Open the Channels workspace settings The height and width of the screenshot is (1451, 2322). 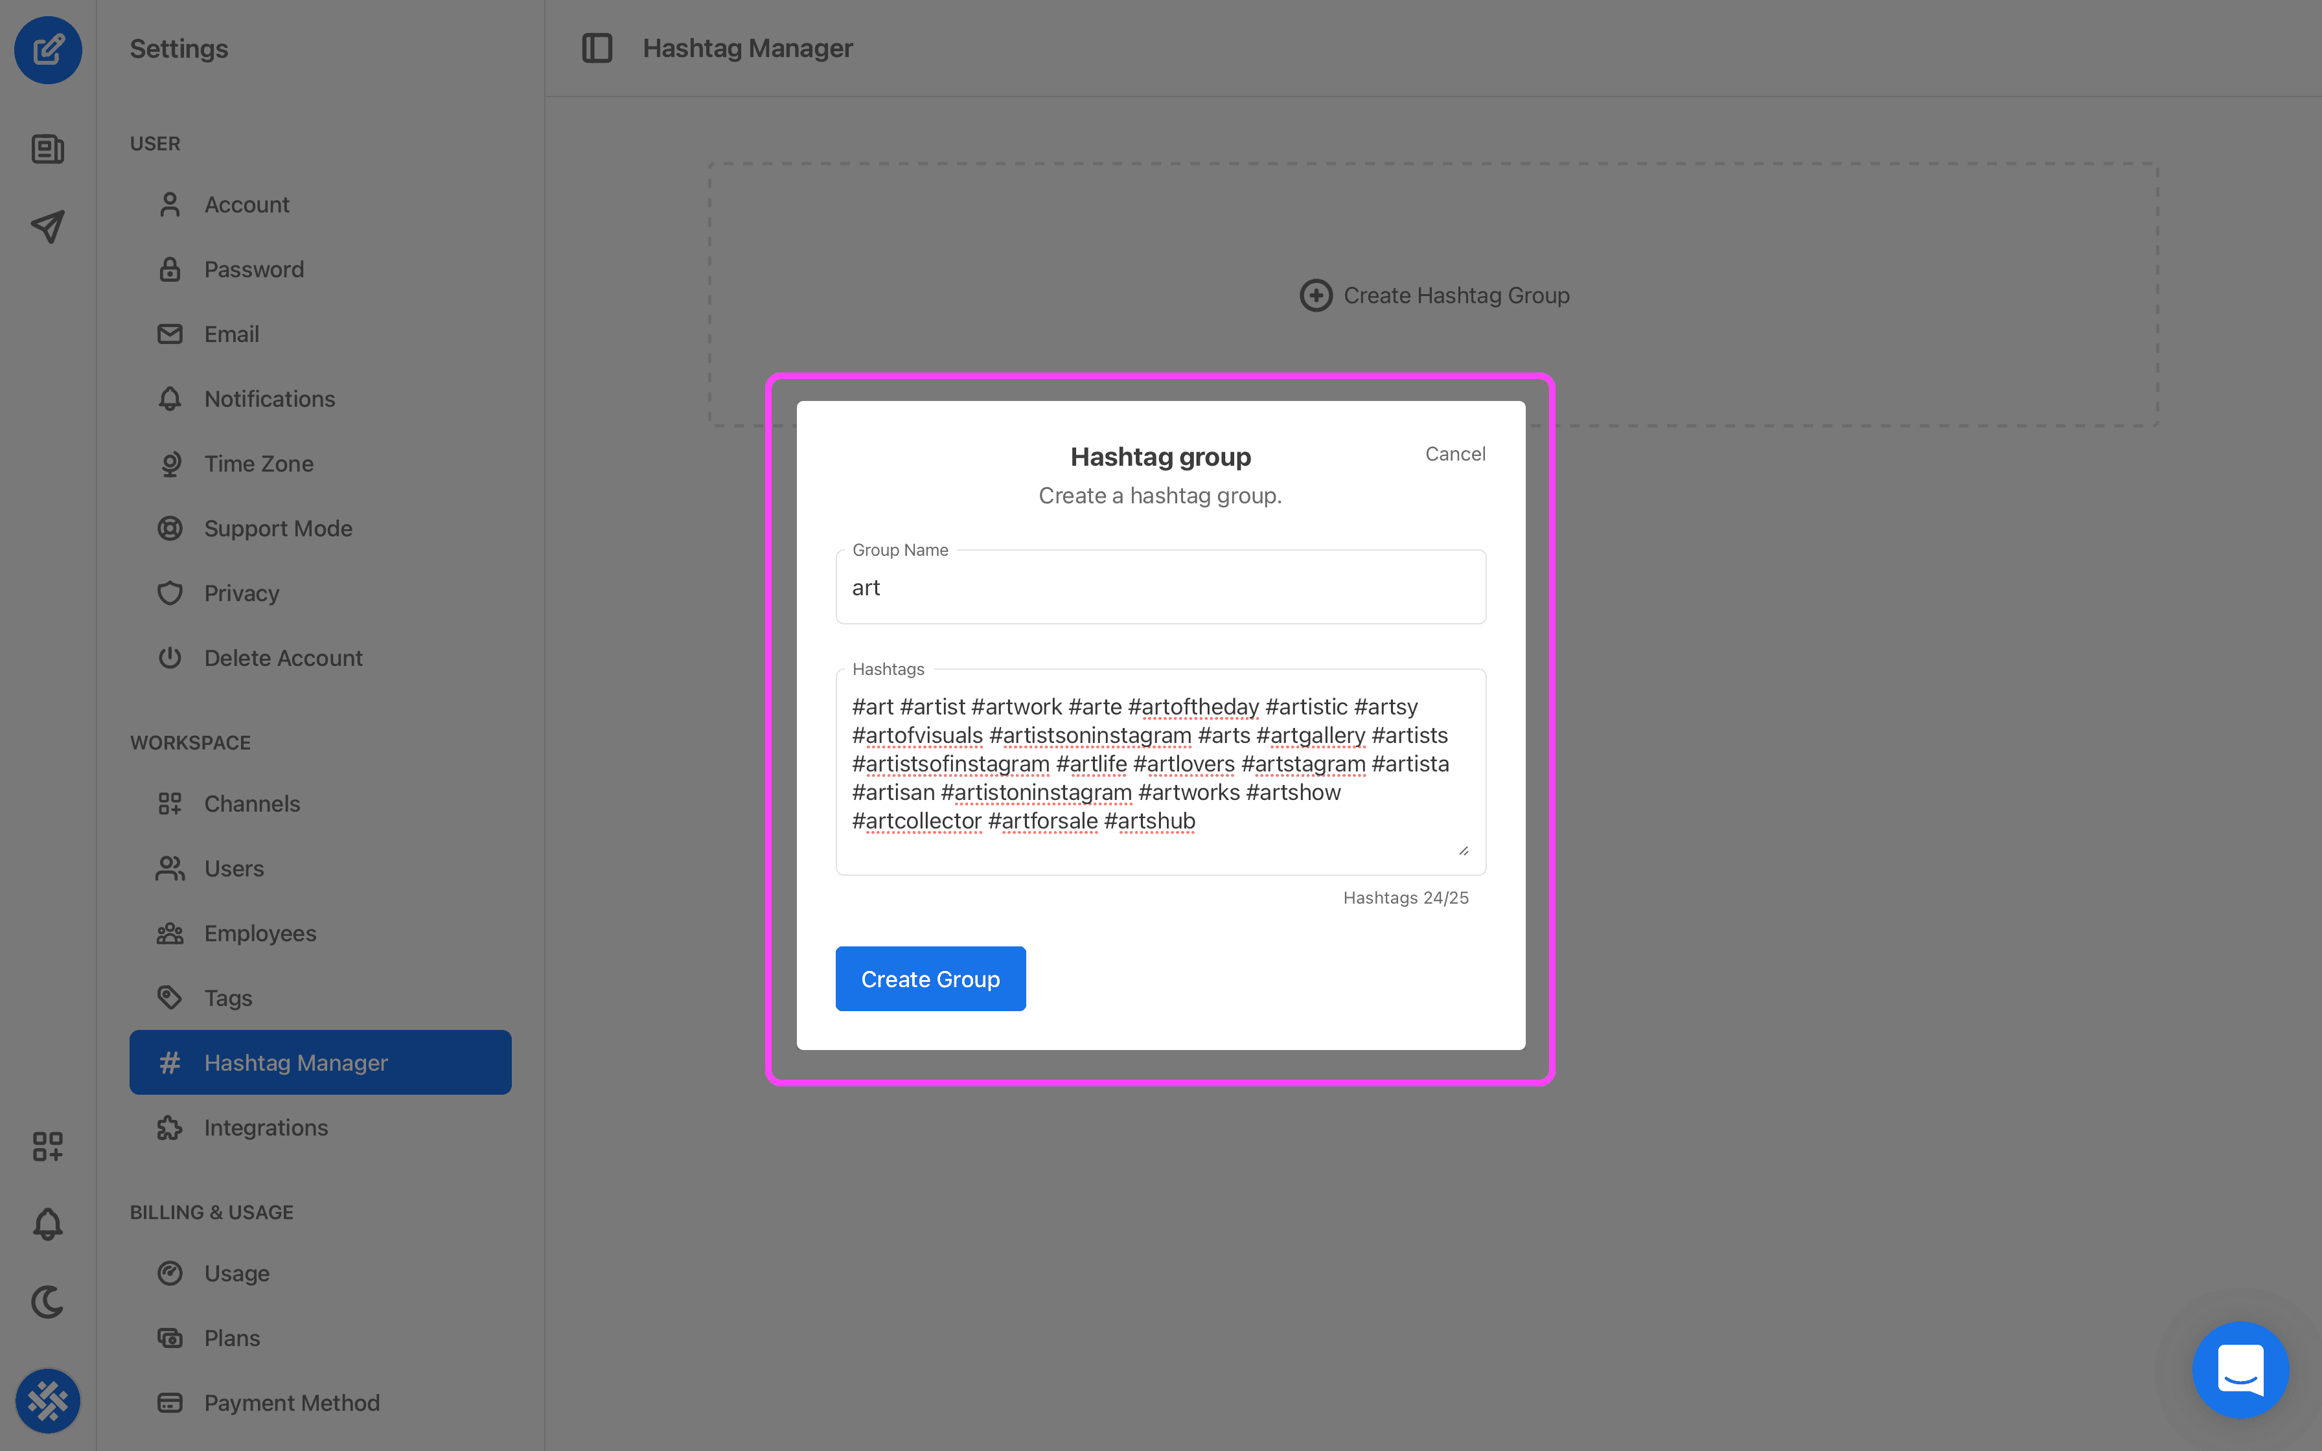click(251, 803)
